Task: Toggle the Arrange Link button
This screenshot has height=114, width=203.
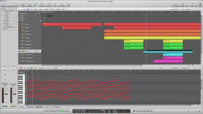Action: 24,9
